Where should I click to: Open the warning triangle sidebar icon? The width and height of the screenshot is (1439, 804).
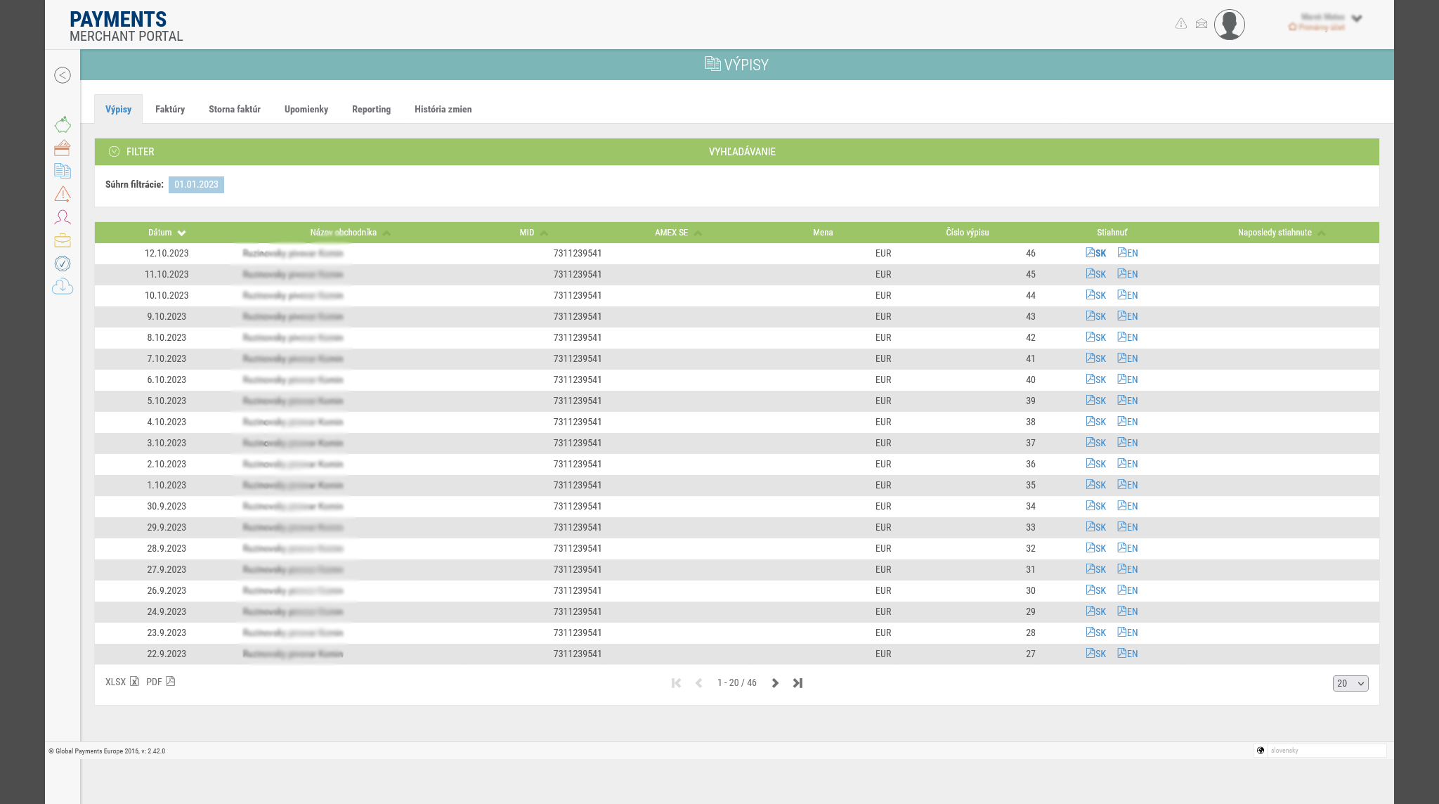coord(63,194)
